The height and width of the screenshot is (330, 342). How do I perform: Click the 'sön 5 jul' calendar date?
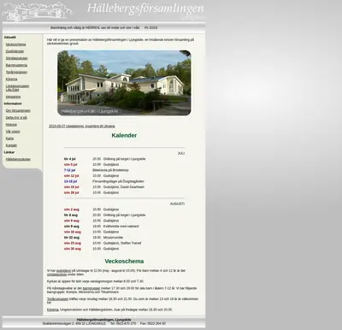coord(71,165)
